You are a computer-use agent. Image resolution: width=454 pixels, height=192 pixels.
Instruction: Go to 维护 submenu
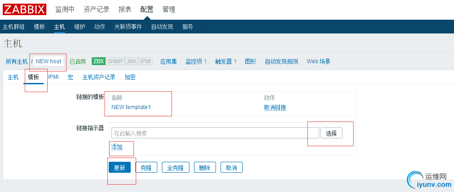click(x=79, y=27)
